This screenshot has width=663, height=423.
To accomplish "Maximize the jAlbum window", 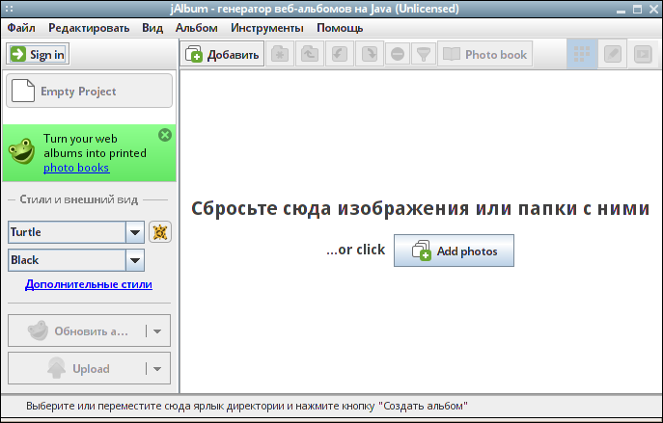I will 637,9.
